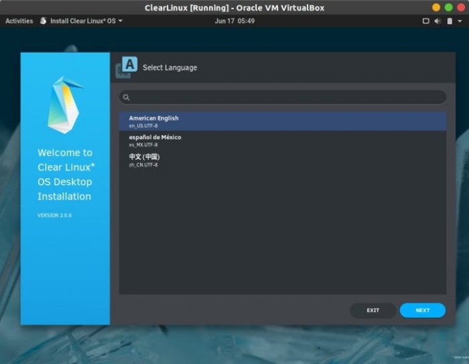The height and width of the screenshot is (364, 469).
Task: Click the VERSION 2.0.6 label
Action: click(54, 215)
